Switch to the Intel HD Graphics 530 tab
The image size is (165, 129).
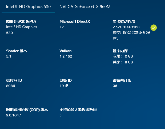[28, 6]
